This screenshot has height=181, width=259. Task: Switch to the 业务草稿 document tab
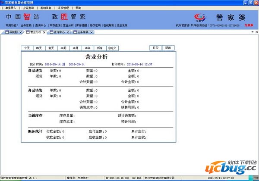click(x=83, y=32)
